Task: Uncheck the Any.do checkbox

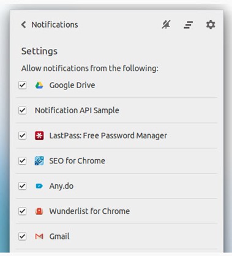Action: coord(23,186)
